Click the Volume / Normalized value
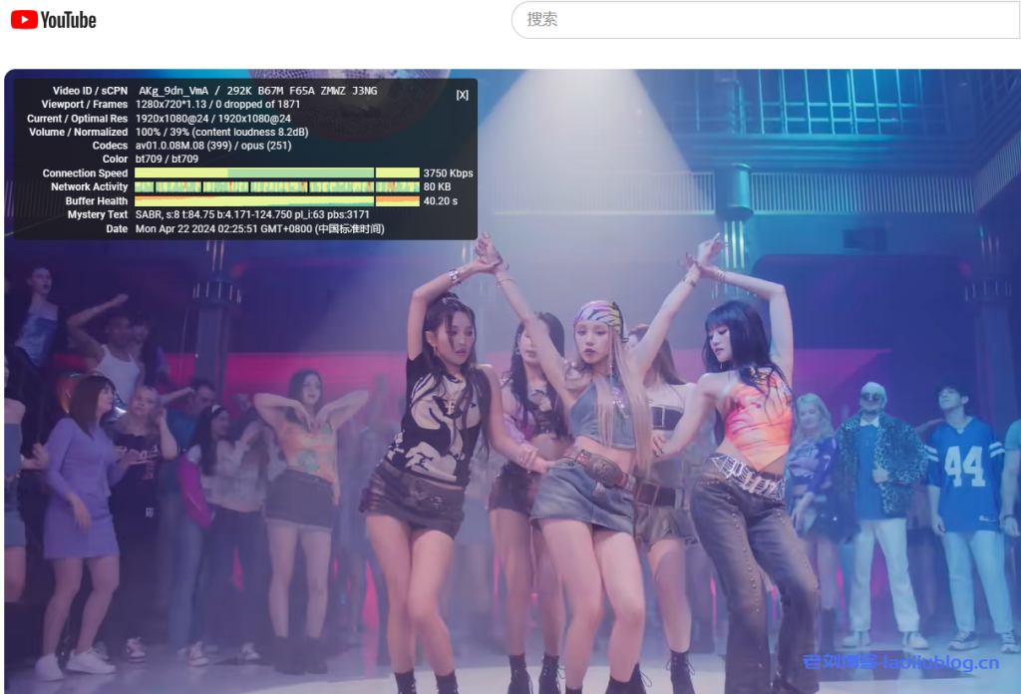The height and width of the screenshot is (694, 1021). coord(221,132)
